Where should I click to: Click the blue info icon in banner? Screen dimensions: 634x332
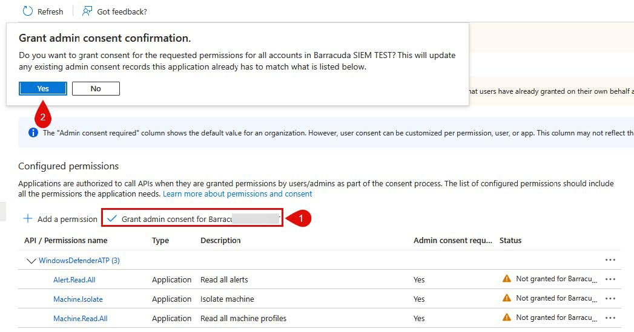point(33,132)
